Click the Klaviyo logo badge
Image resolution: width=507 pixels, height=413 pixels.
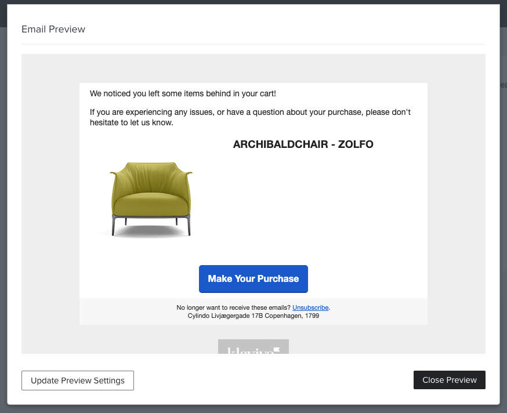253,346
